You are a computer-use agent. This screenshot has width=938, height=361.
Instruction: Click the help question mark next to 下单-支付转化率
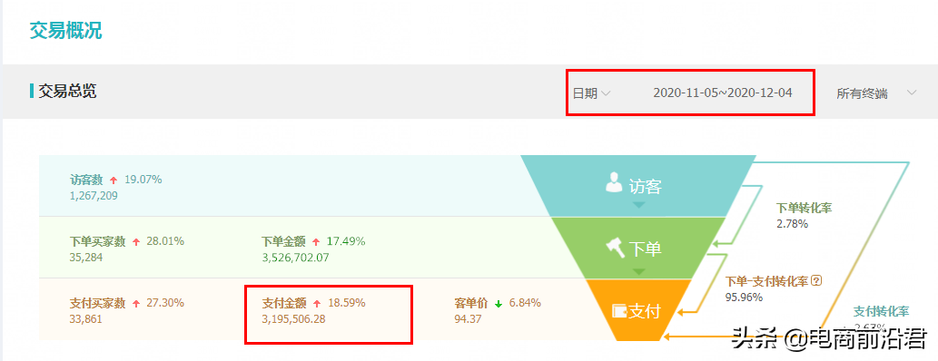point(818,280)
